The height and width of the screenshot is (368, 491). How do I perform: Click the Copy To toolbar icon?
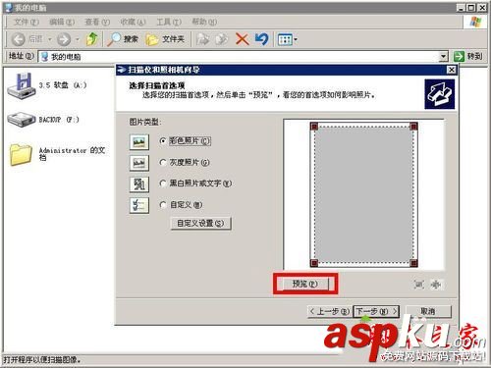coord(222,39)
